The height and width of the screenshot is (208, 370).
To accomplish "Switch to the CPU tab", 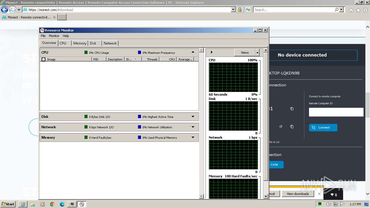I will tap(63, 43).
